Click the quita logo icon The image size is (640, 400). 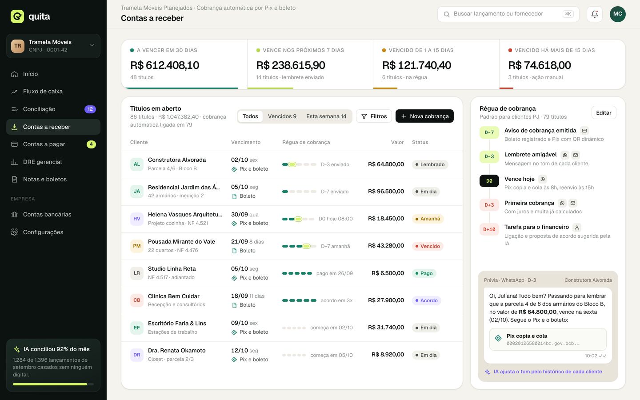tap(17, 16)
